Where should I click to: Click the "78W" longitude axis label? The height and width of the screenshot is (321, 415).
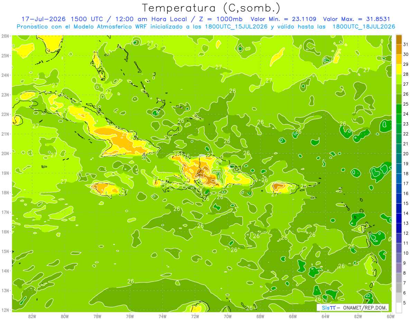[x=97, y=316]
